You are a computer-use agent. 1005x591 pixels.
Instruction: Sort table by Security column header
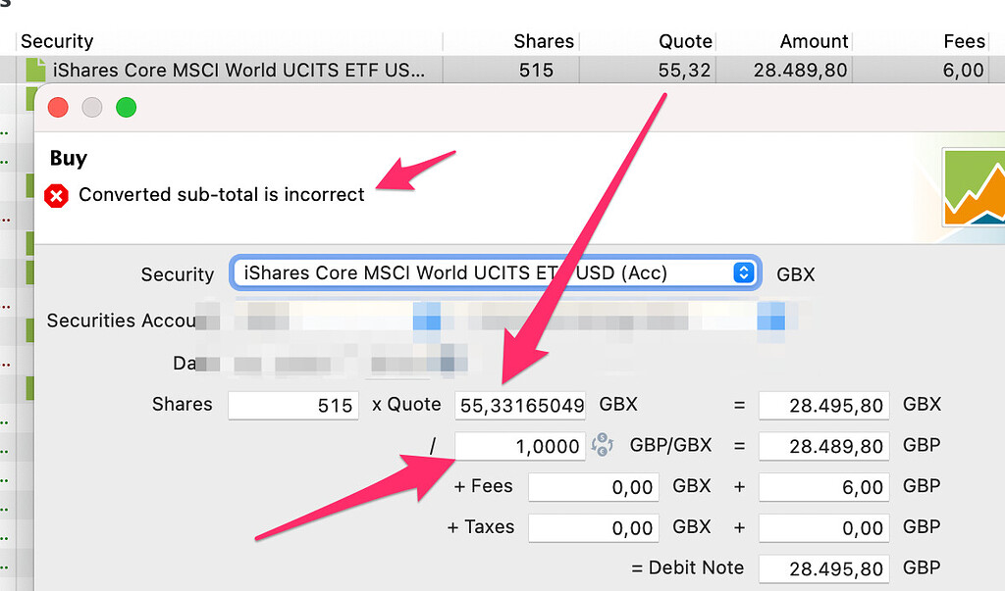pos(57,41)
